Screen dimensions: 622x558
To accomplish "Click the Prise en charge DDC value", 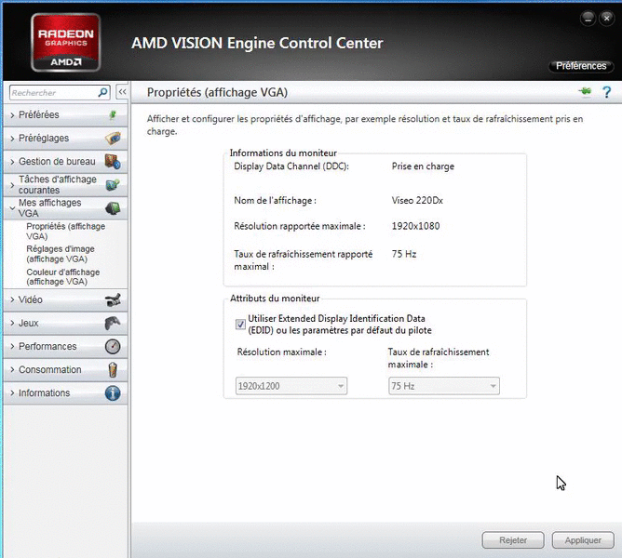I will [x=423, y=166].
